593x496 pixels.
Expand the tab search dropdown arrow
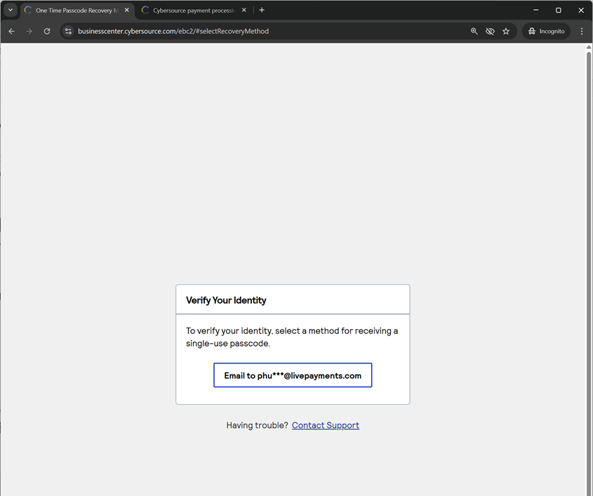click(x=11, y=11)
